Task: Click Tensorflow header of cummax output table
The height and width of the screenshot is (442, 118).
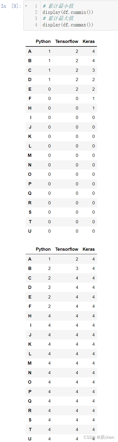Action: tap(67, 249)
